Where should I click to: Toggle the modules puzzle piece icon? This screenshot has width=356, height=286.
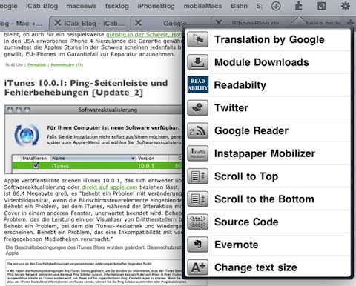[299, 6]
